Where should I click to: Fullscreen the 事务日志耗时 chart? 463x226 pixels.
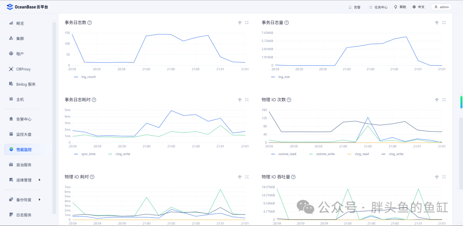[x=247, y=100]
